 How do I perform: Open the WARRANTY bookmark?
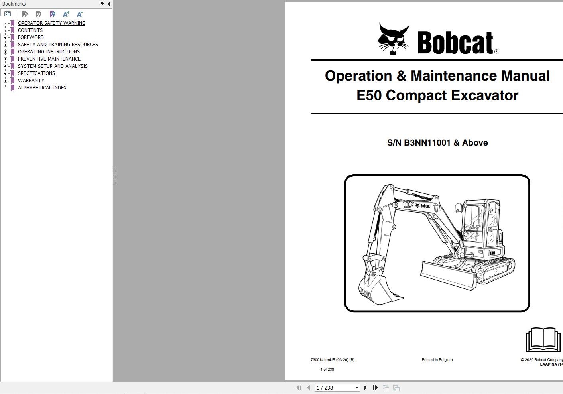coord(31,81)
